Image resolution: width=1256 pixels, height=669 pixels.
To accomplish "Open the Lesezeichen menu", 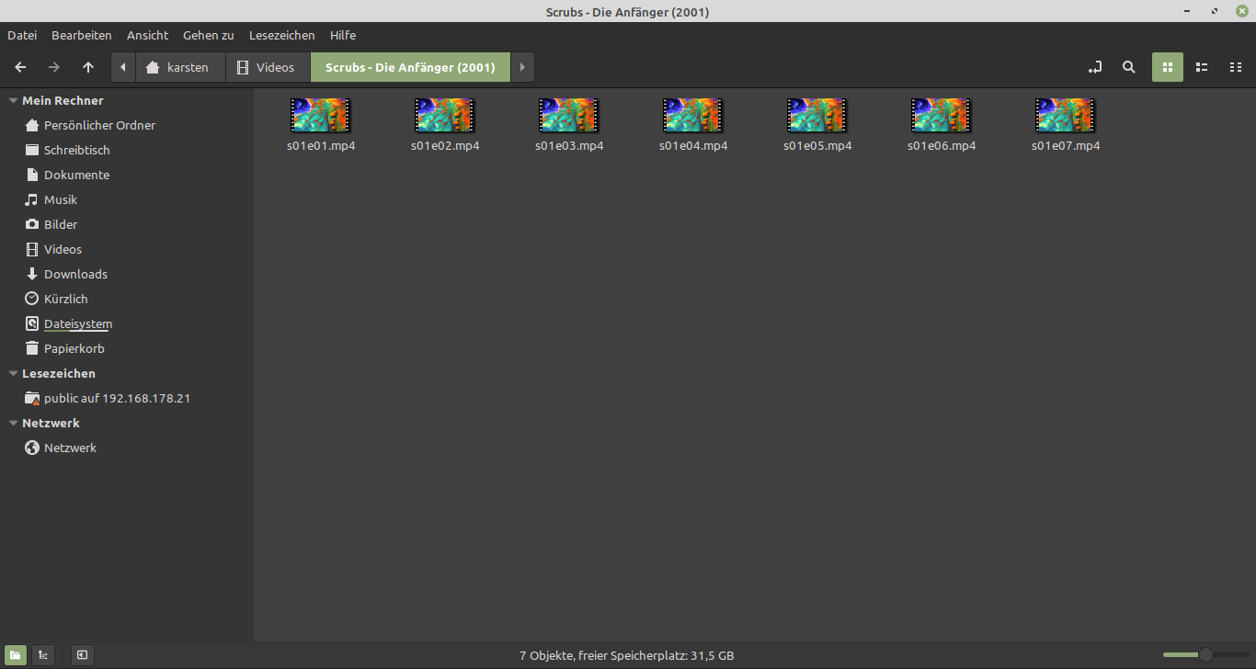I will click(x=282, y=35).
